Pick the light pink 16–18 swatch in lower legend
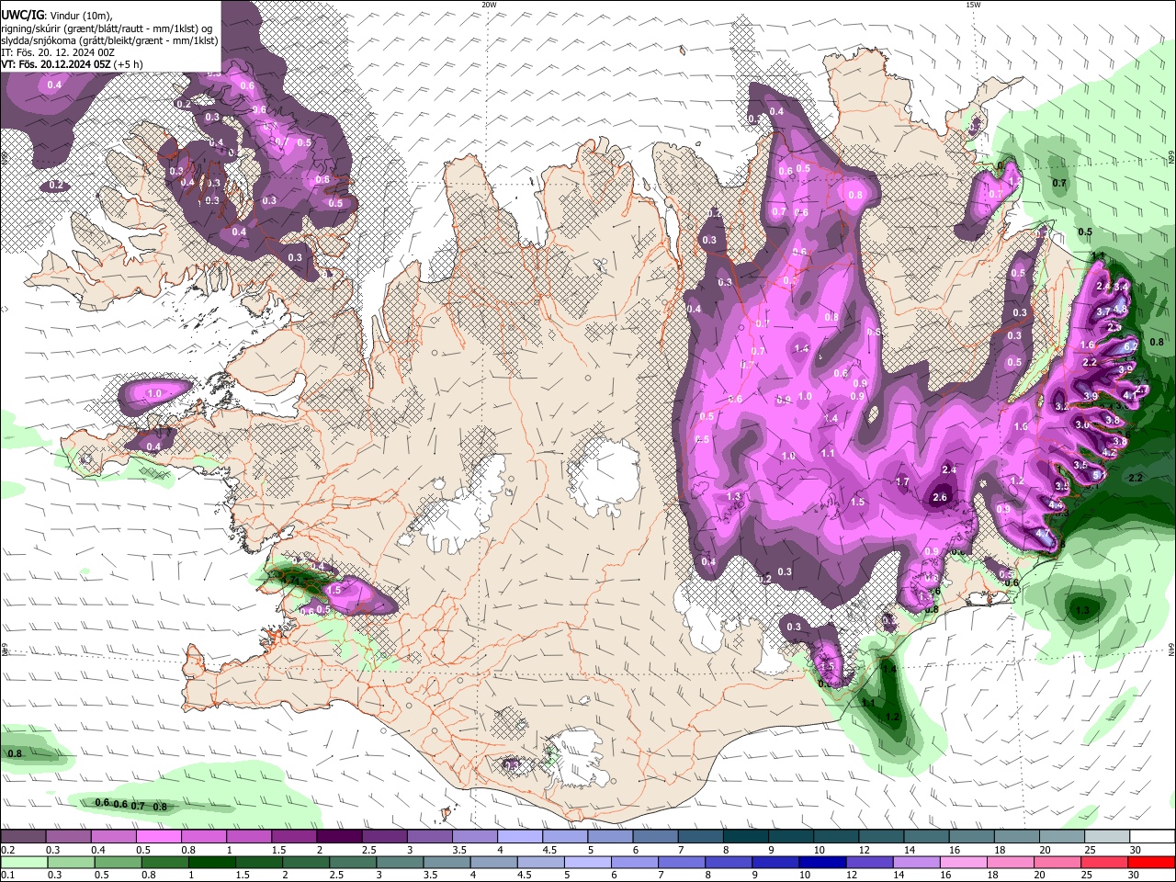The height and width of the screenshot is (882, 1176). tap(964, 862)
